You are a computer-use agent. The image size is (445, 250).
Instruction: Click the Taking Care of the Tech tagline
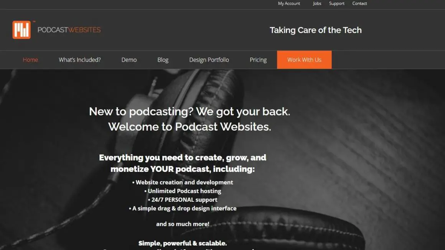[x=316, y=30]
